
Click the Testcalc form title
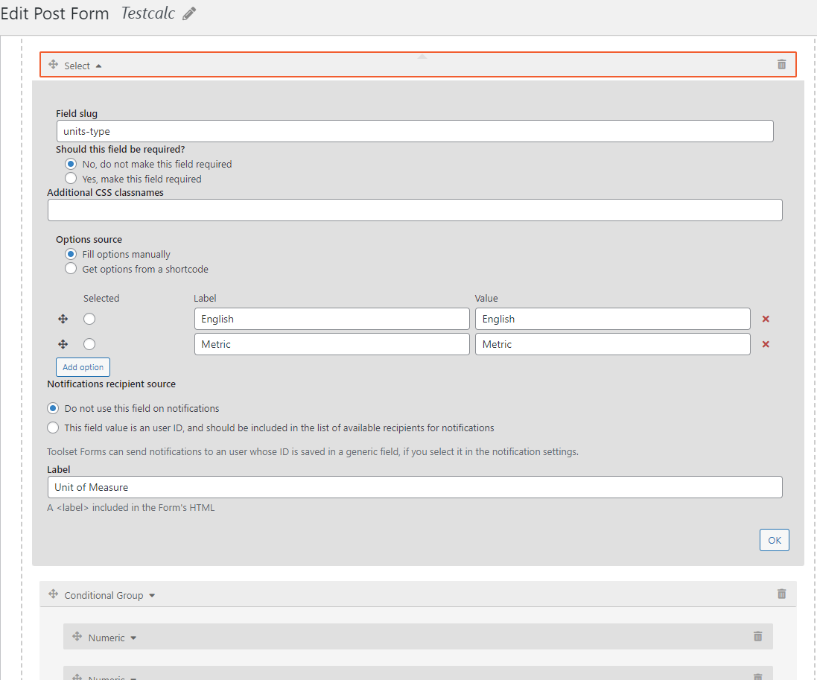pyautogui.click(x=148, y=13)
